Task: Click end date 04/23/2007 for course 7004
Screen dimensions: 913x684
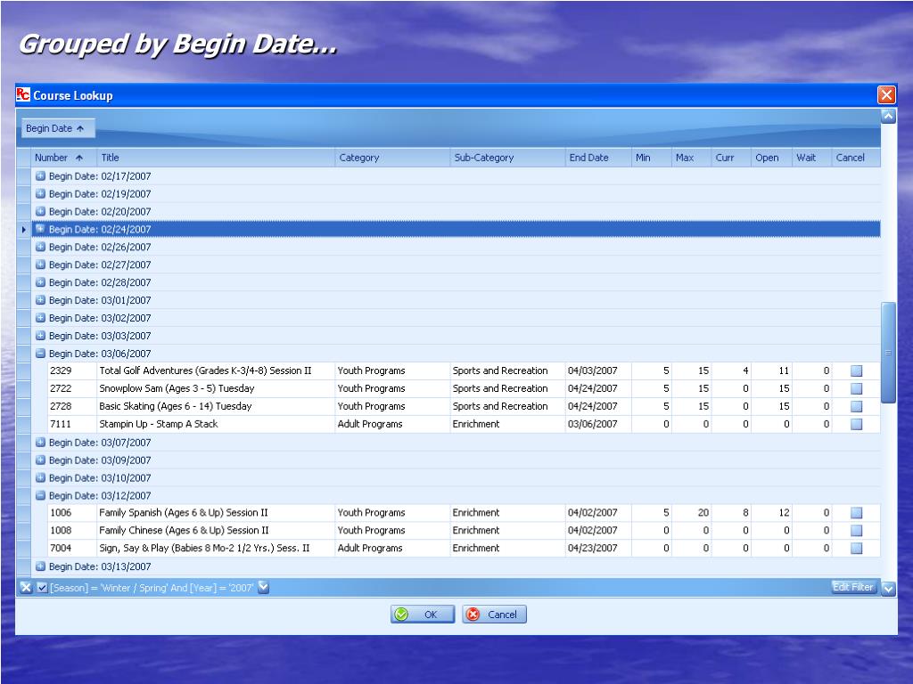Action: [x=592, y=548]
